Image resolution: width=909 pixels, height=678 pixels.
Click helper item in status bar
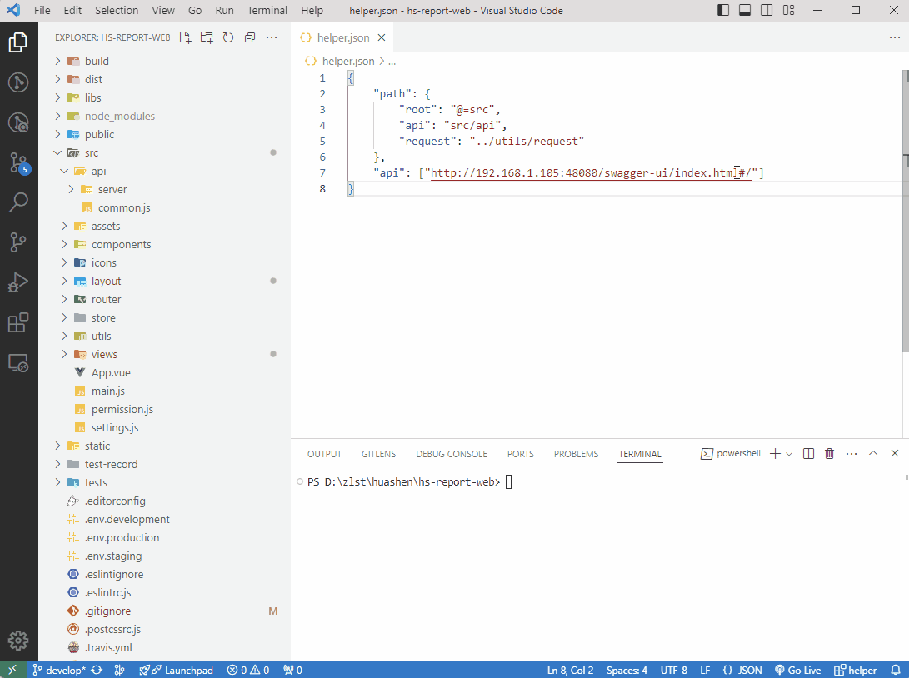click(x=856, y=670)
